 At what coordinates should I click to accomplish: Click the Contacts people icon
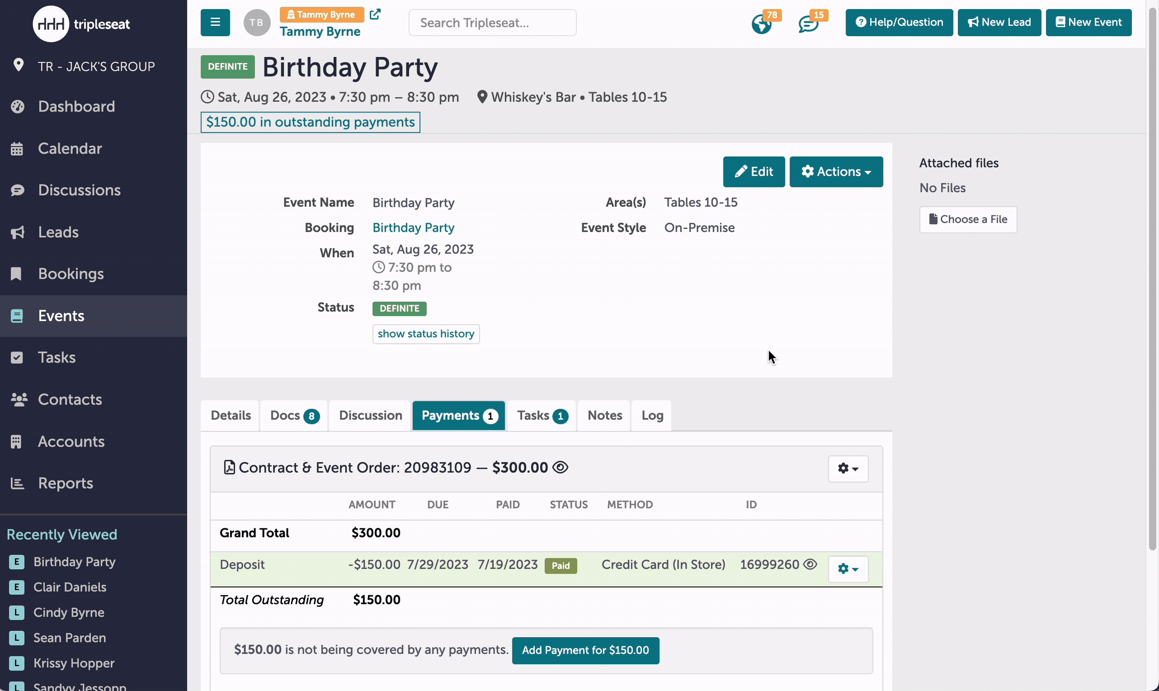[x=19, y=399]
